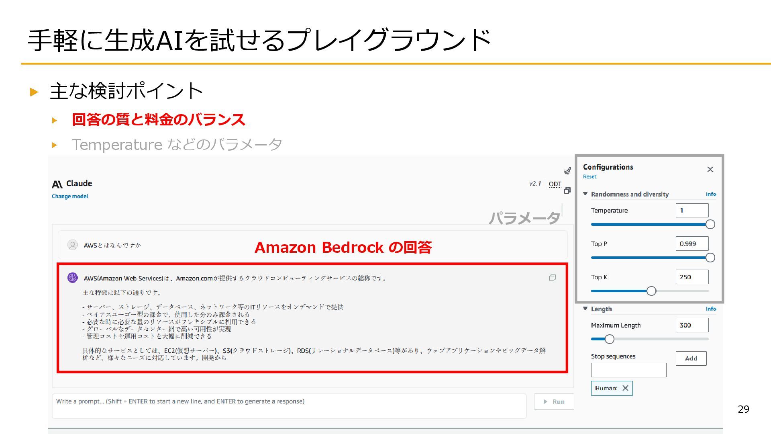Click the Add stop sequence button
The width and height of the screenshot is (771, 434).
pos(691,358)
